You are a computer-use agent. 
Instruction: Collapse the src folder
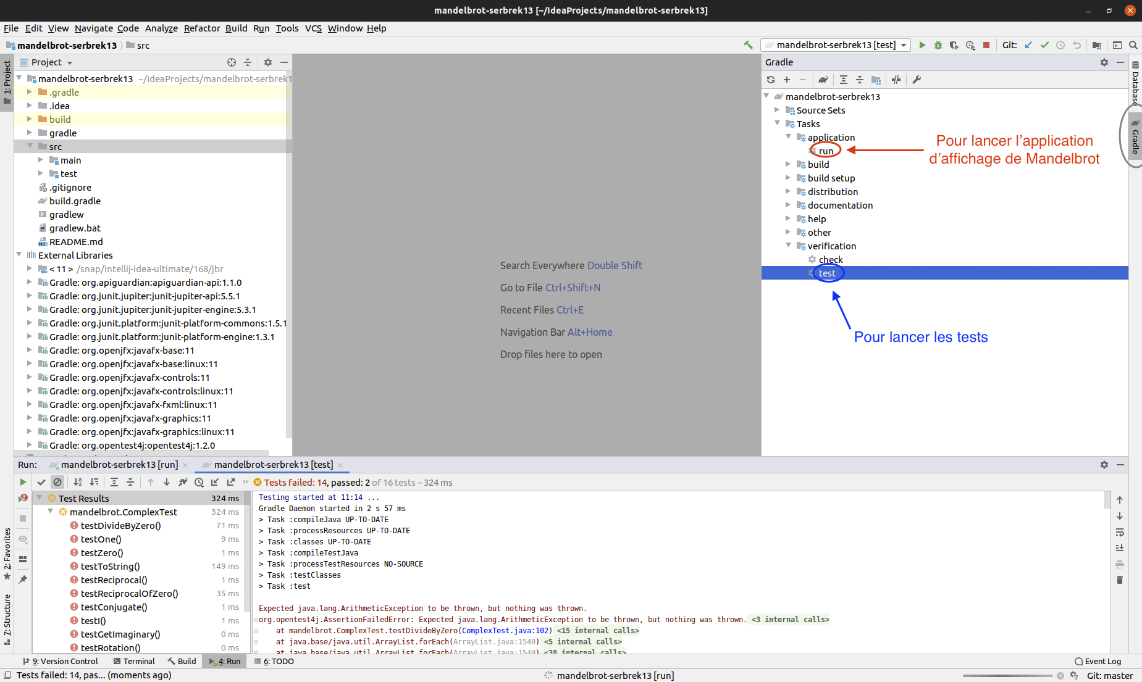[29, 146]
